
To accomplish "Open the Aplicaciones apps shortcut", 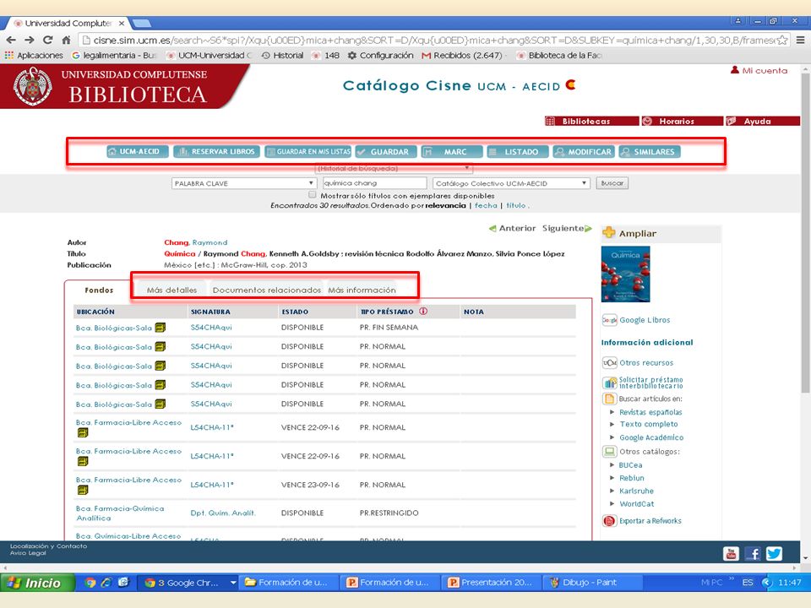I will [34, 56].
